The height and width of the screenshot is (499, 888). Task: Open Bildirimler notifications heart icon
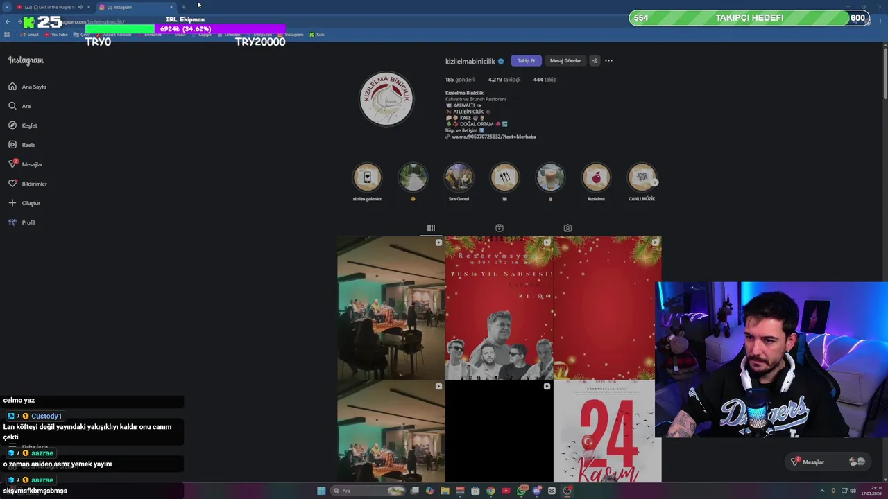coord(12,184)
